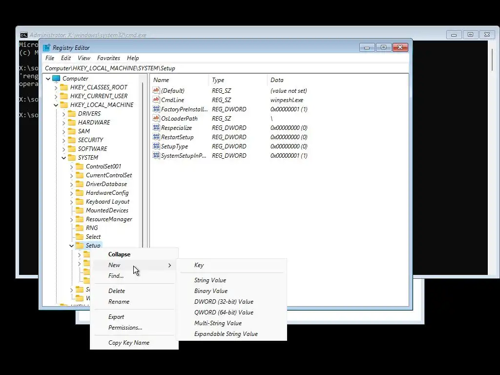Click the SAM folder icon

point(72,131)
